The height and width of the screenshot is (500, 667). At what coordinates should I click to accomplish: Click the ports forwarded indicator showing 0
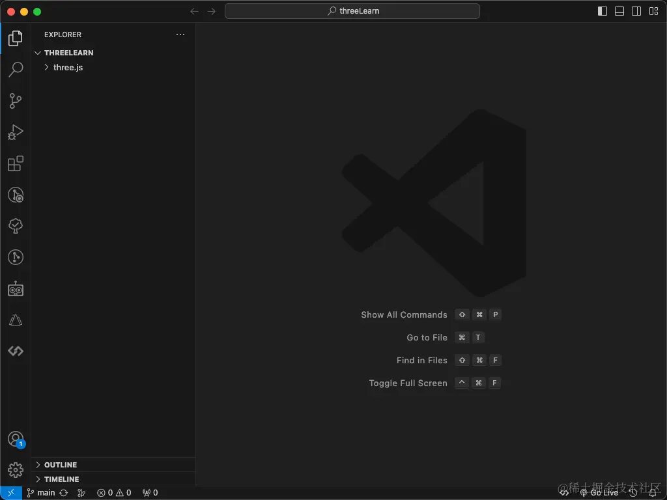point(150,493)
